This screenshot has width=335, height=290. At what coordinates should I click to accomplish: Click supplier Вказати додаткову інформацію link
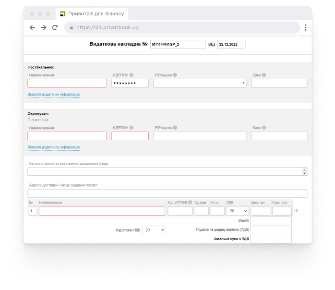pos(54,95)
